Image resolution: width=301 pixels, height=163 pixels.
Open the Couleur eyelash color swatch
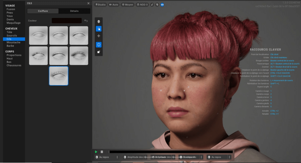pos(67,20)
